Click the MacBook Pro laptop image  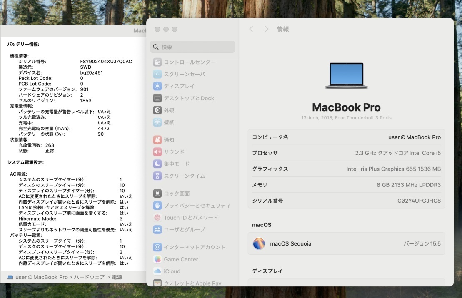click(347, 75)
